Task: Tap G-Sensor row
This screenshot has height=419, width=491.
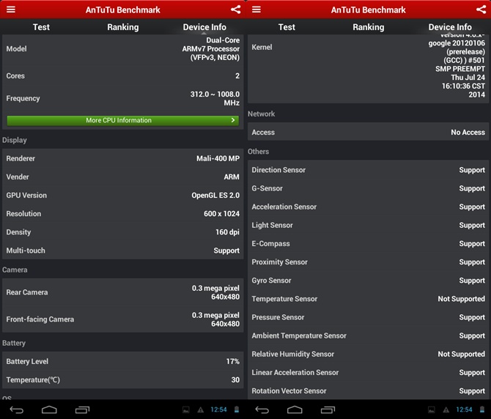Action: [x=368, y=188]
